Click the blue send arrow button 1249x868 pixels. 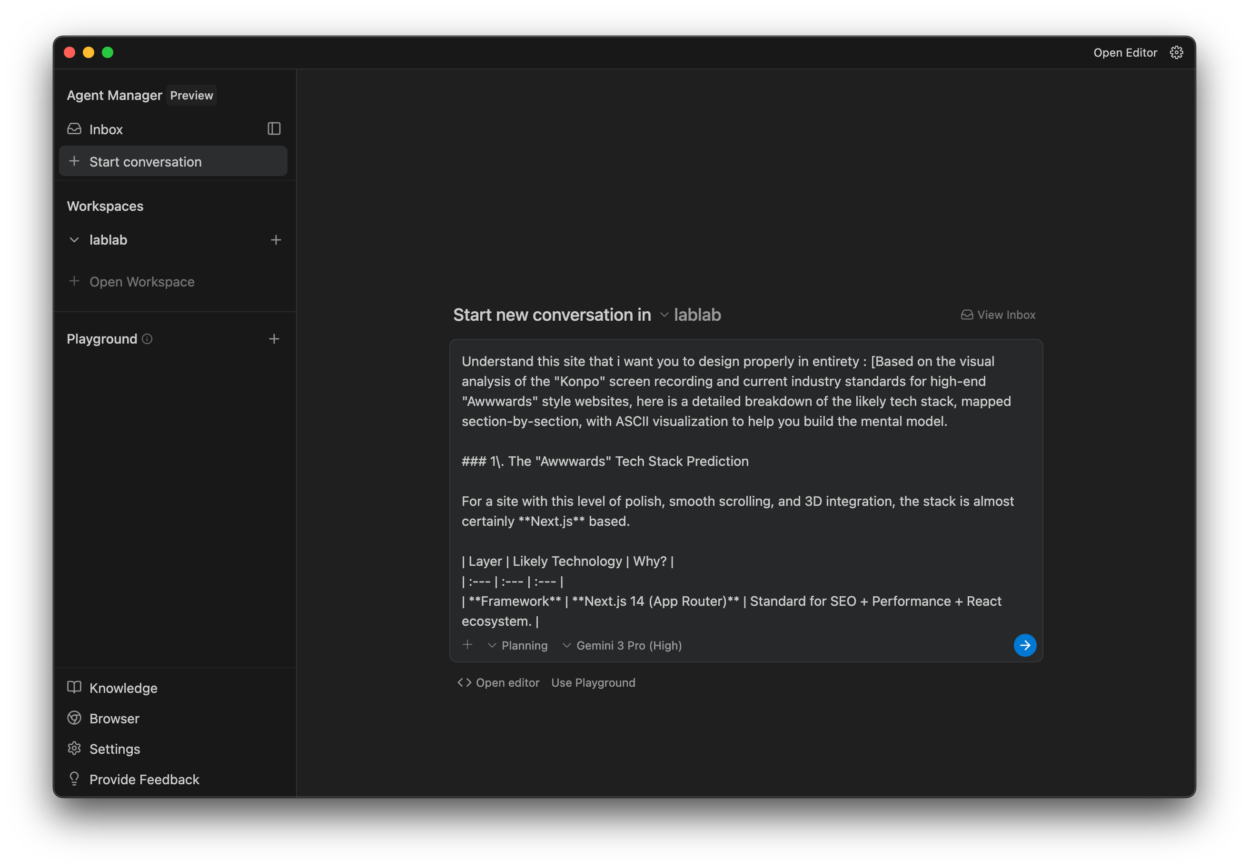point(1024,645)
